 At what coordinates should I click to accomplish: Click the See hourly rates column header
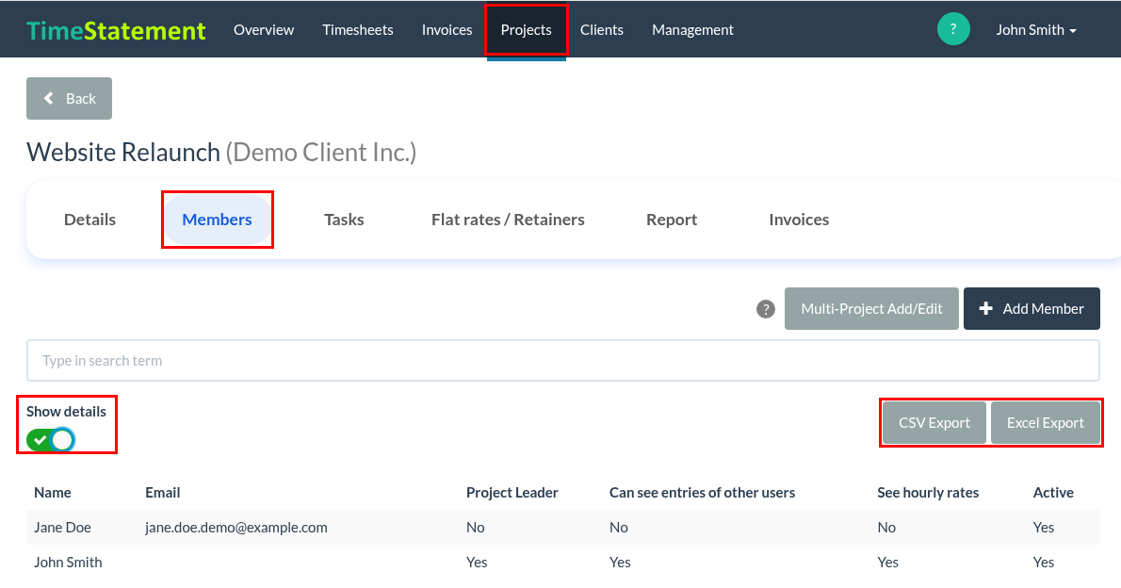[x=928, y=493]
